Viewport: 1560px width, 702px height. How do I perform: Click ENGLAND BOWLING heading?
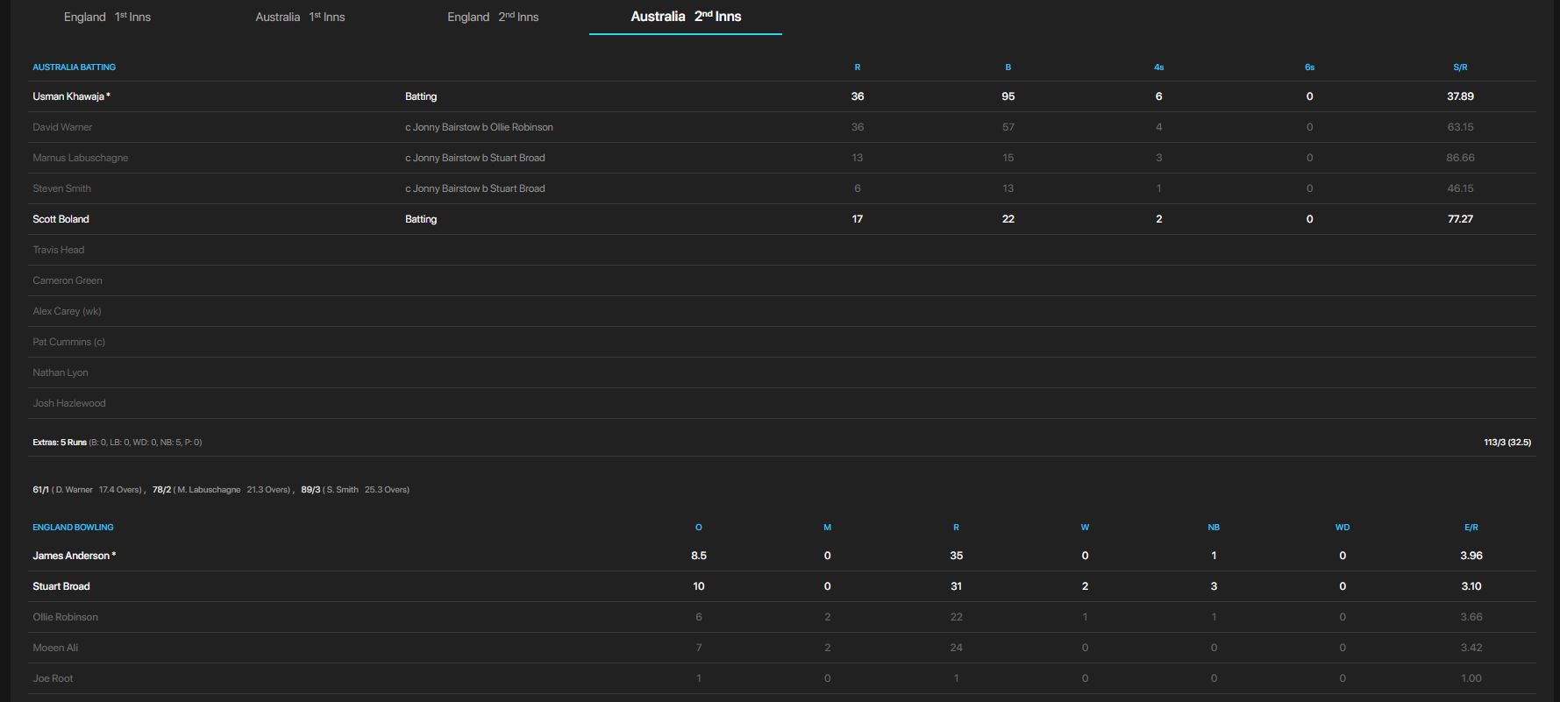[73, 527]
